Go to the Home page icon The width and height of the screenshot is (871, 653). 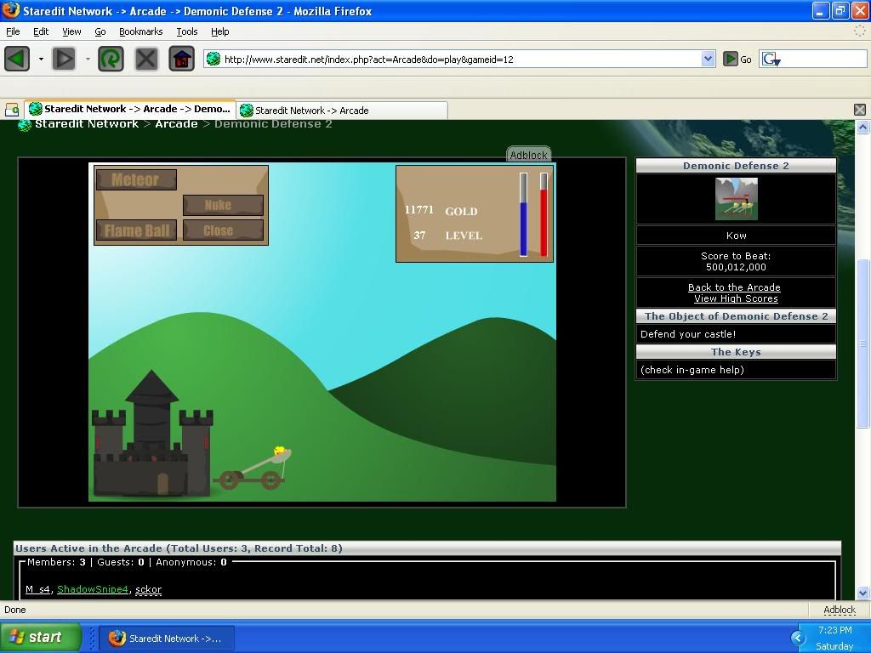(x=182, y=59)
